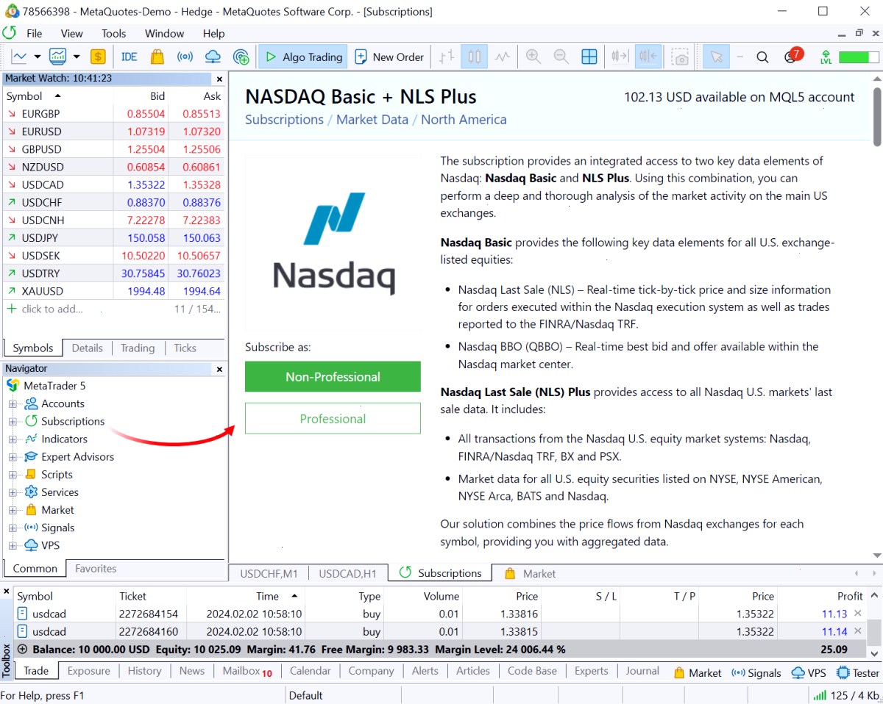Screen dimensions: 883x704
Task: Click the search magnifier icon in toolbar
Action: tap(762, 57)
